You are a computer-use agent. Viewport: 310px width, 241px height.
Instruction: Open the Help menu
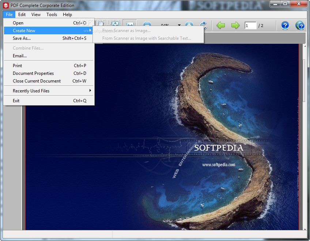[x=67, y=14]
